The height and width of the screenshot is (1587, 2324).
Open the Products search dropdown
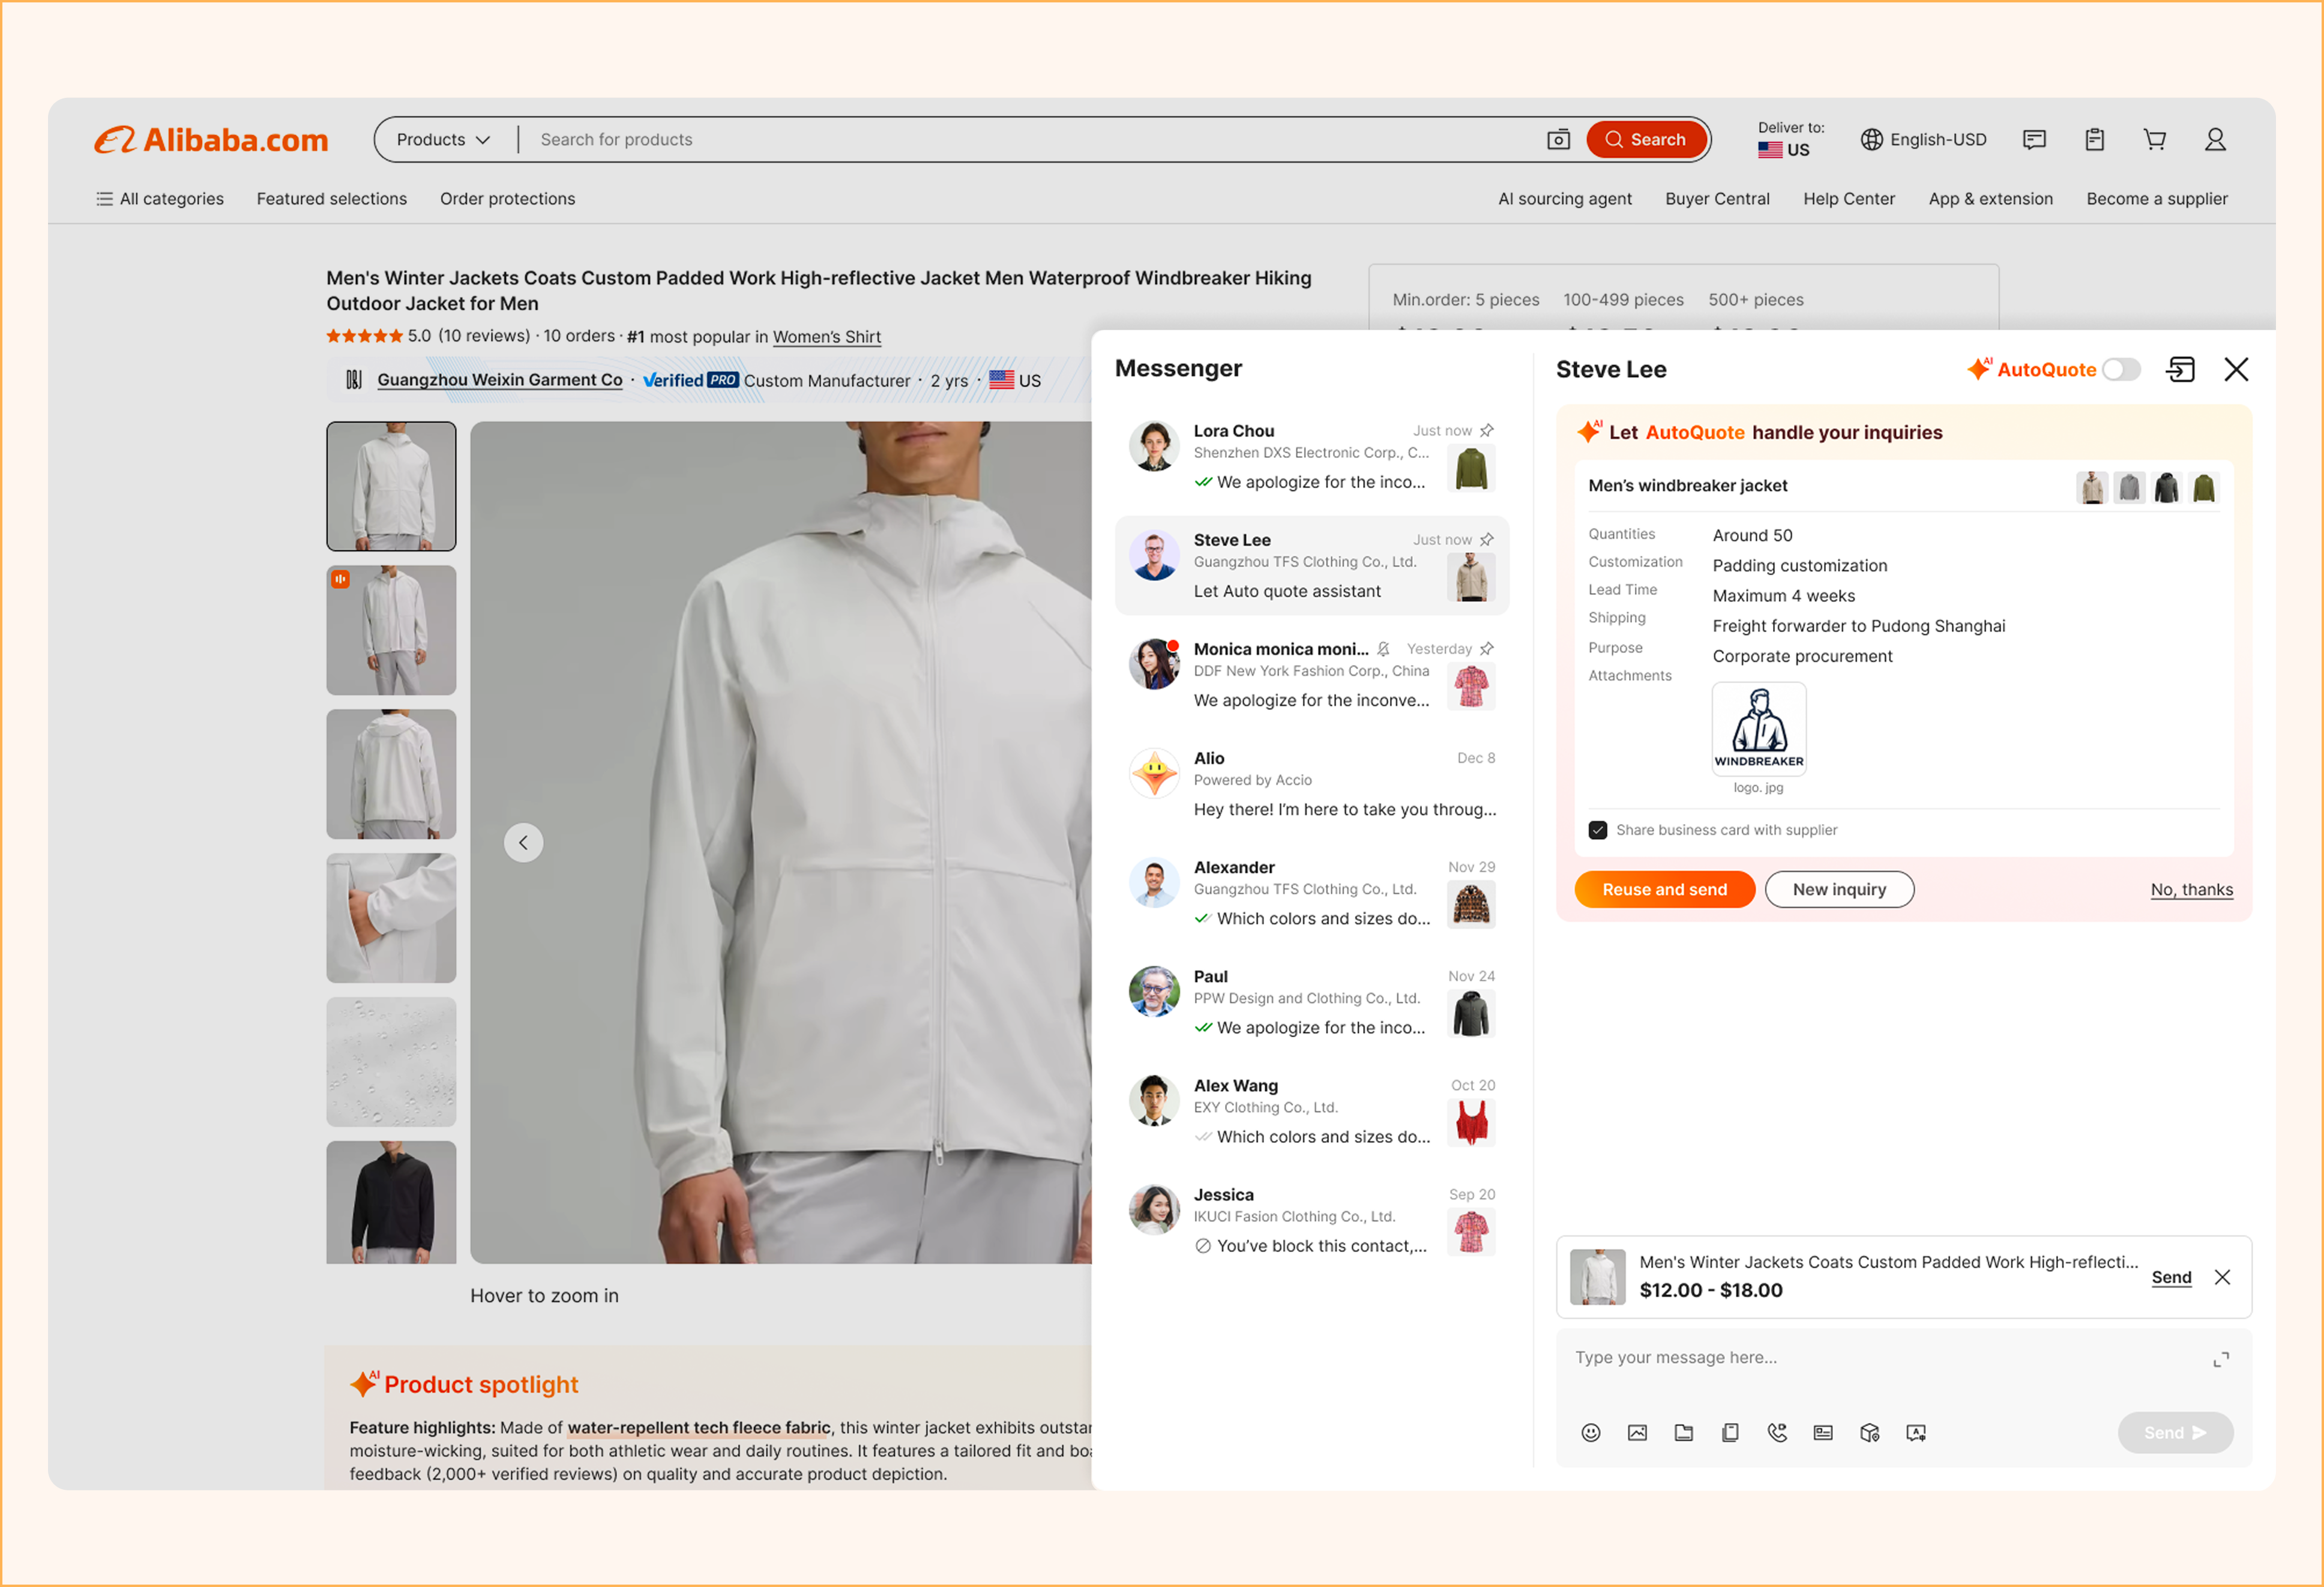point(443,139)
